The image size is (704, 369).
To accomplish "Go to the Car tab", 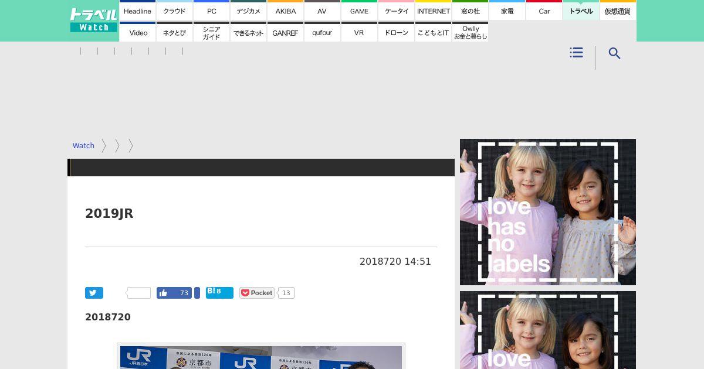I will click(x=544, y=11).
